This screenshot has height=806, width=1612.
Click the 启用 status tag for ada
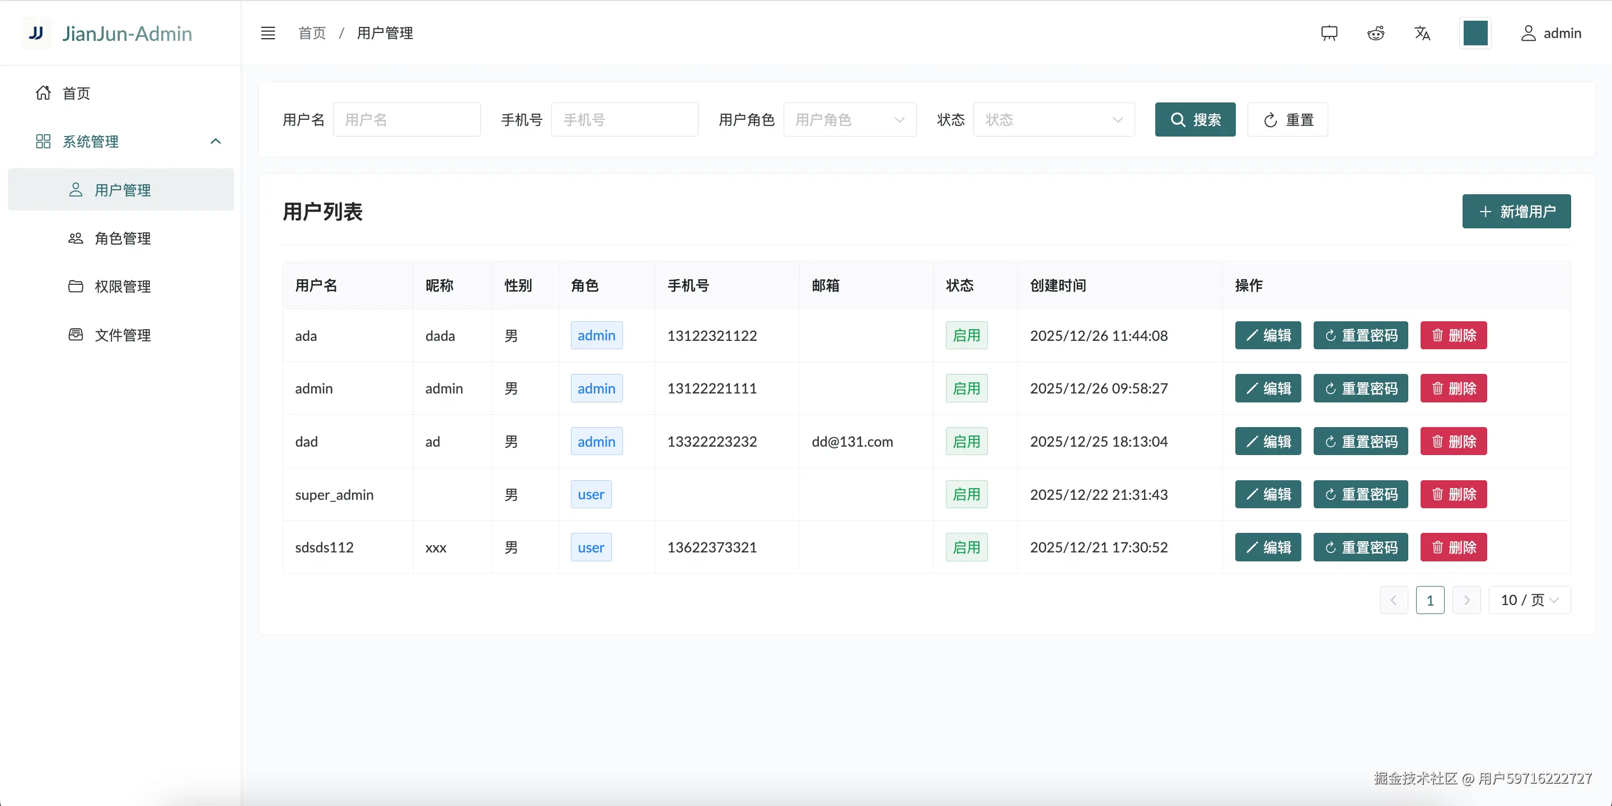[x=966, y=335]
